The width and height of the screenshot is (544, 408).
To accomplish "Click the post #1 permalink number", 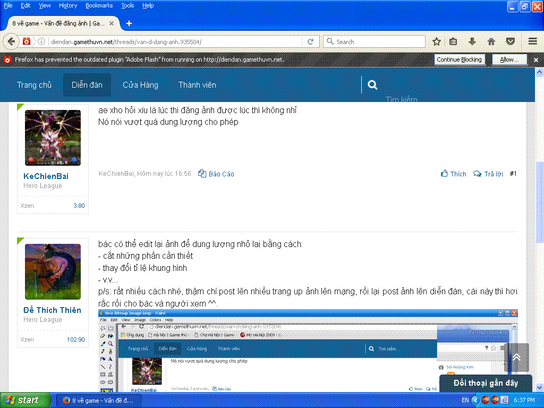I will [513, 174].
